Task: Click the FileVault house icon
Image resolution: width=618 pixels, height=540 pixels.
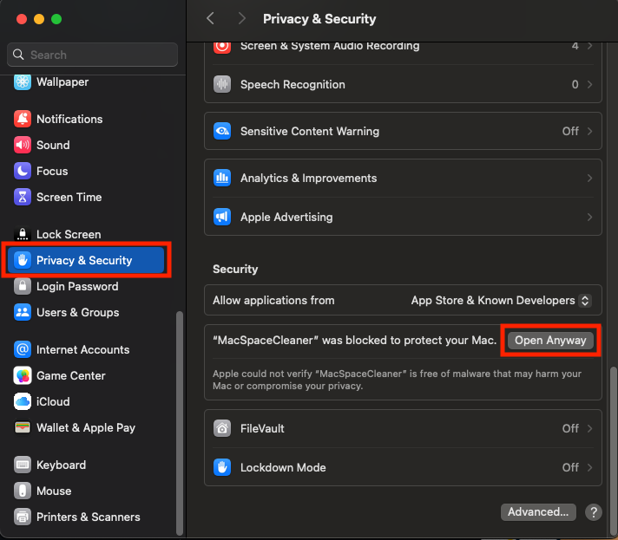Action: click(222, 428)
